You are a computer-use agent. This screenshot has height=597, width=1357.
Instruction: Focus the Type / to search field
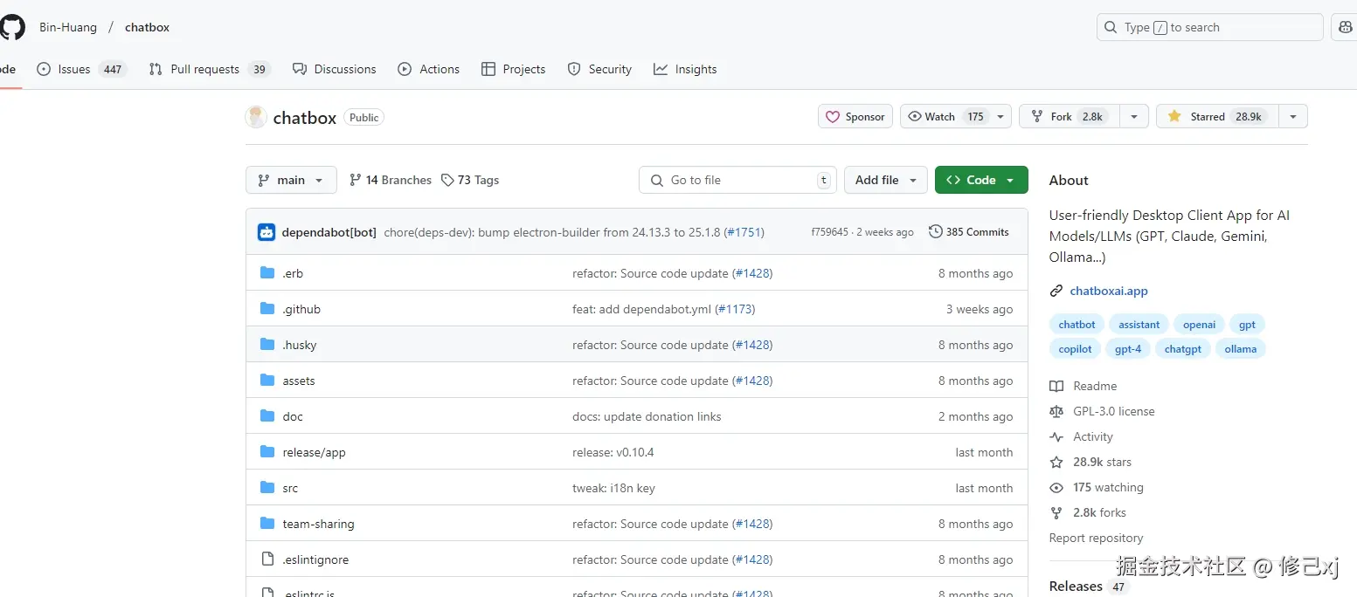[1210, 27]
